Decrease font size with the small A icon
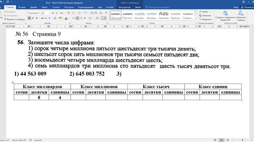Screen dimensions: 254x142 pyautogui.click(x=56, y=13)
